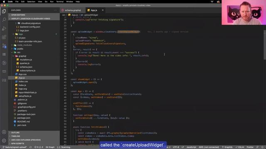Click the notifications bell in status bar
Screen dimensions: 266x149
point(262,147)
